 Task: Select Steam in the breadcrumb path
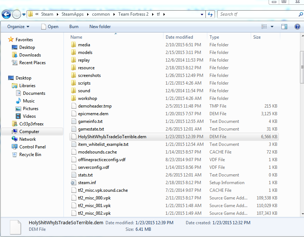[x=47, y=14]
